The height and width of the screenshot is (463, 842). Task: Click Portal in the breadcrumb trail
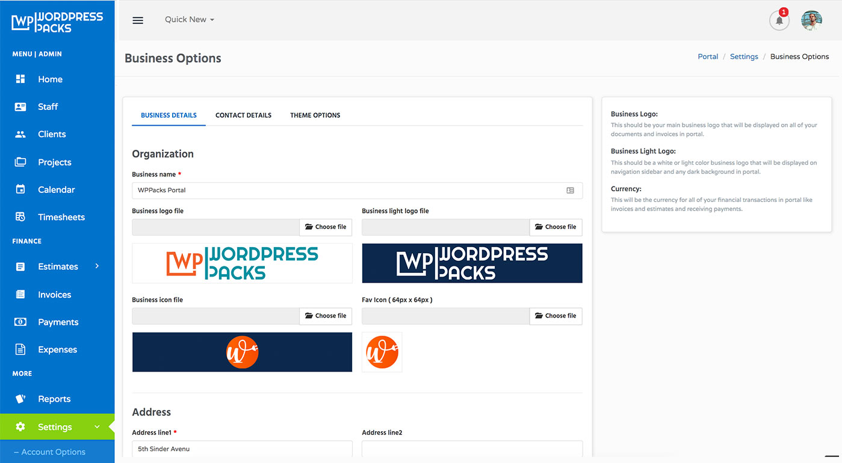708,56
